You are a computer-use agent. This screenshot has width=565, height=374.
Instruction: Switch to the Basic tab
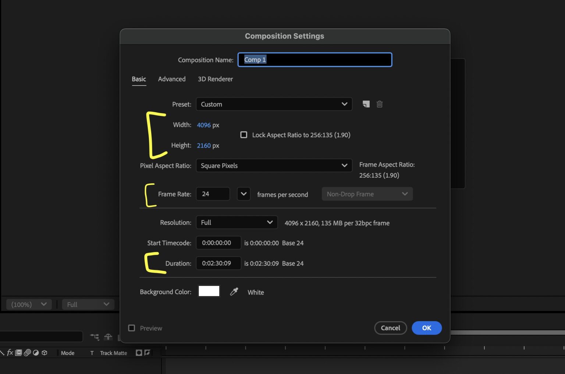(139, 79)
